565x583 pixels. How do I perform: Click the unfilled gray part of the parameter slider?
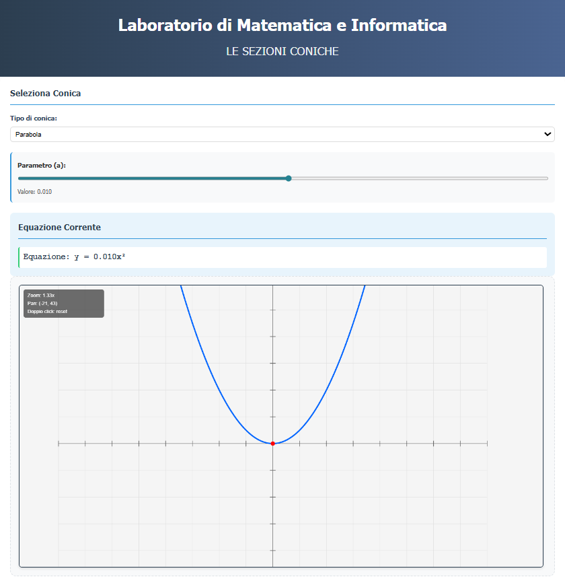[x=417, y=178]
